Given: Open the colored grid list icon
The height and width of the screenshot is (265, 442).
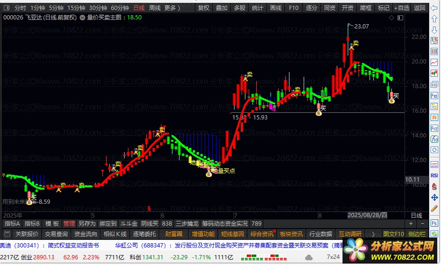Looking at the screenshot, I should [434, 52].
